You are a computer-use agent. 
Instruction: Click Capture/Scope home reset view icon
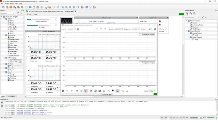click(x=63, y=91)
